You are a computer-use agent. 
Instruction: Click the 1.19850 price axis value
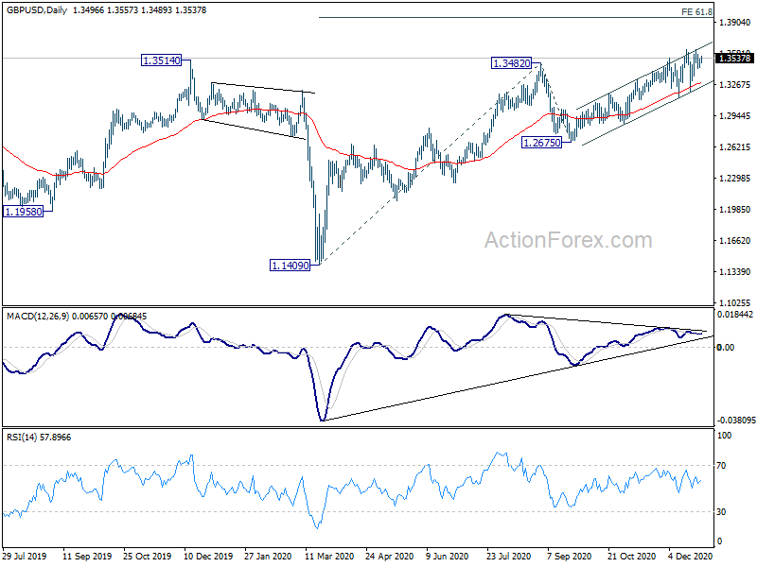[735, 209]
